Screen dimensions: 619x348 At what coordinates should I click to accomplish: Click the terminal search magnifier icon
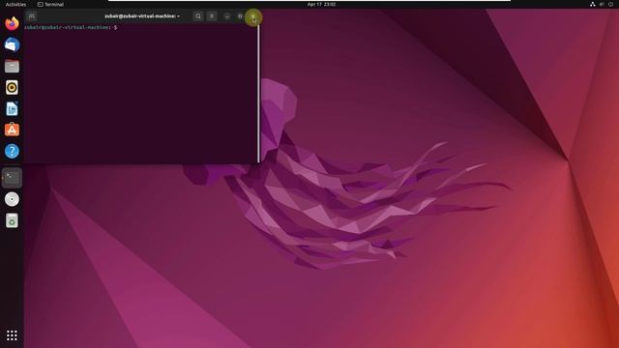tap(198, 16)
